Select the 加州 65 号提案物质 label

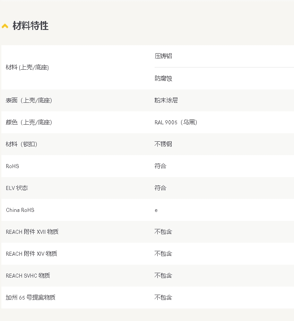30,297
